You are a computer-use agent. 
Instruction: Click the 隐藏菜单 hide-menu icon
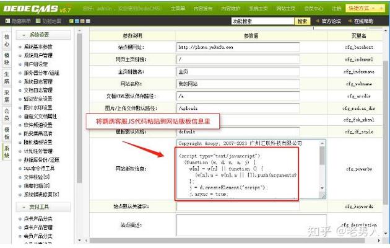7,21
